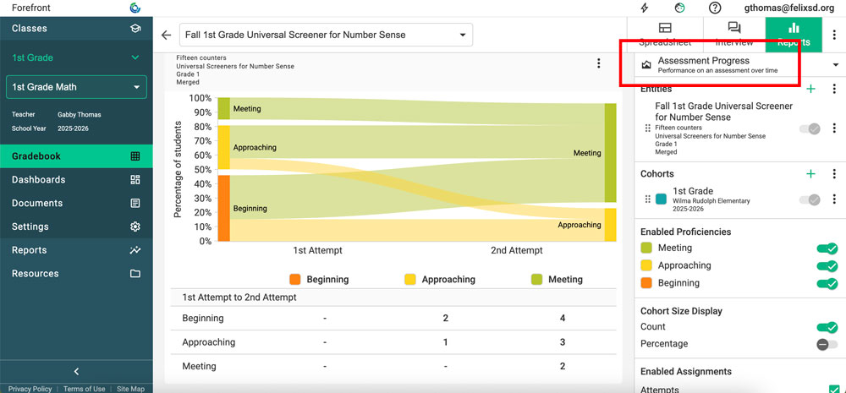Image resolution: width=846 pixels, height=393 pixels.
Task: Click the teal 1st Grade cohort color swatch
Action: point(662,199)
